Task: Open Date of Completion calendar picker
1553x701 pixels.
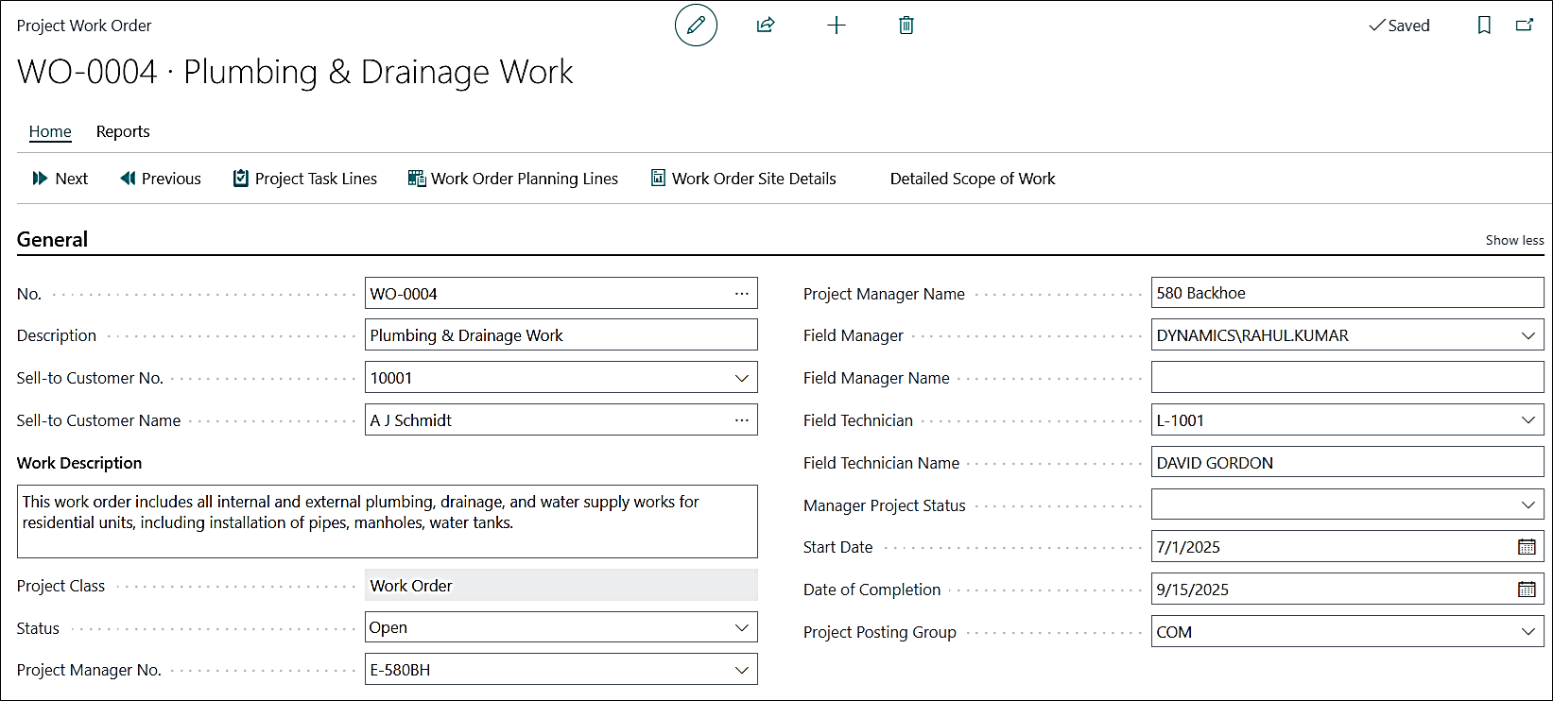Action: pyautogui.click(x=1527, y=590)
